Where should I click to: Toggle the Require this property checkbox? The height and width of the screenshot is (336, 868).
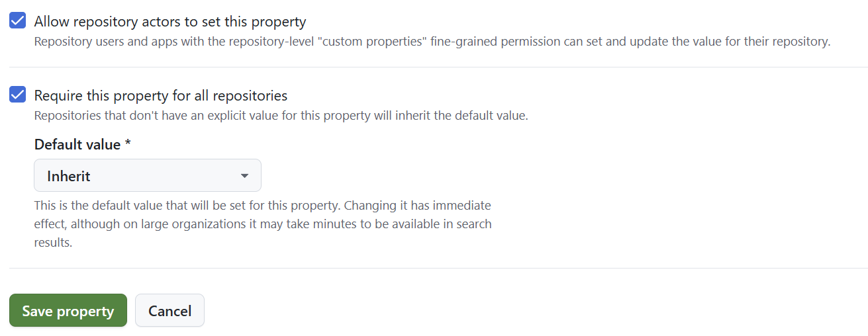point(17,95)
